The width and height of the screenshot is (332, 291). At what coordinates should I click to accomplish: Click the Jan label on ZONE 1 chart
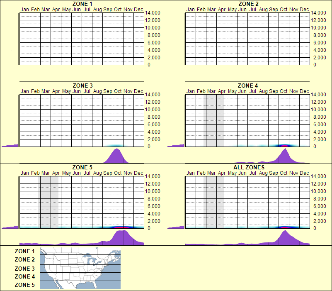[x=24, y=9]
